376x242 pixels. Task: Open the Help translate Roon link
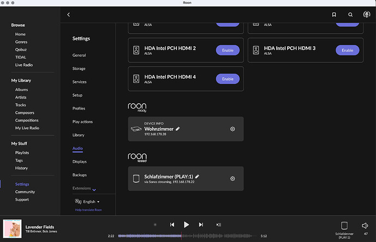[x=88, y=210]
